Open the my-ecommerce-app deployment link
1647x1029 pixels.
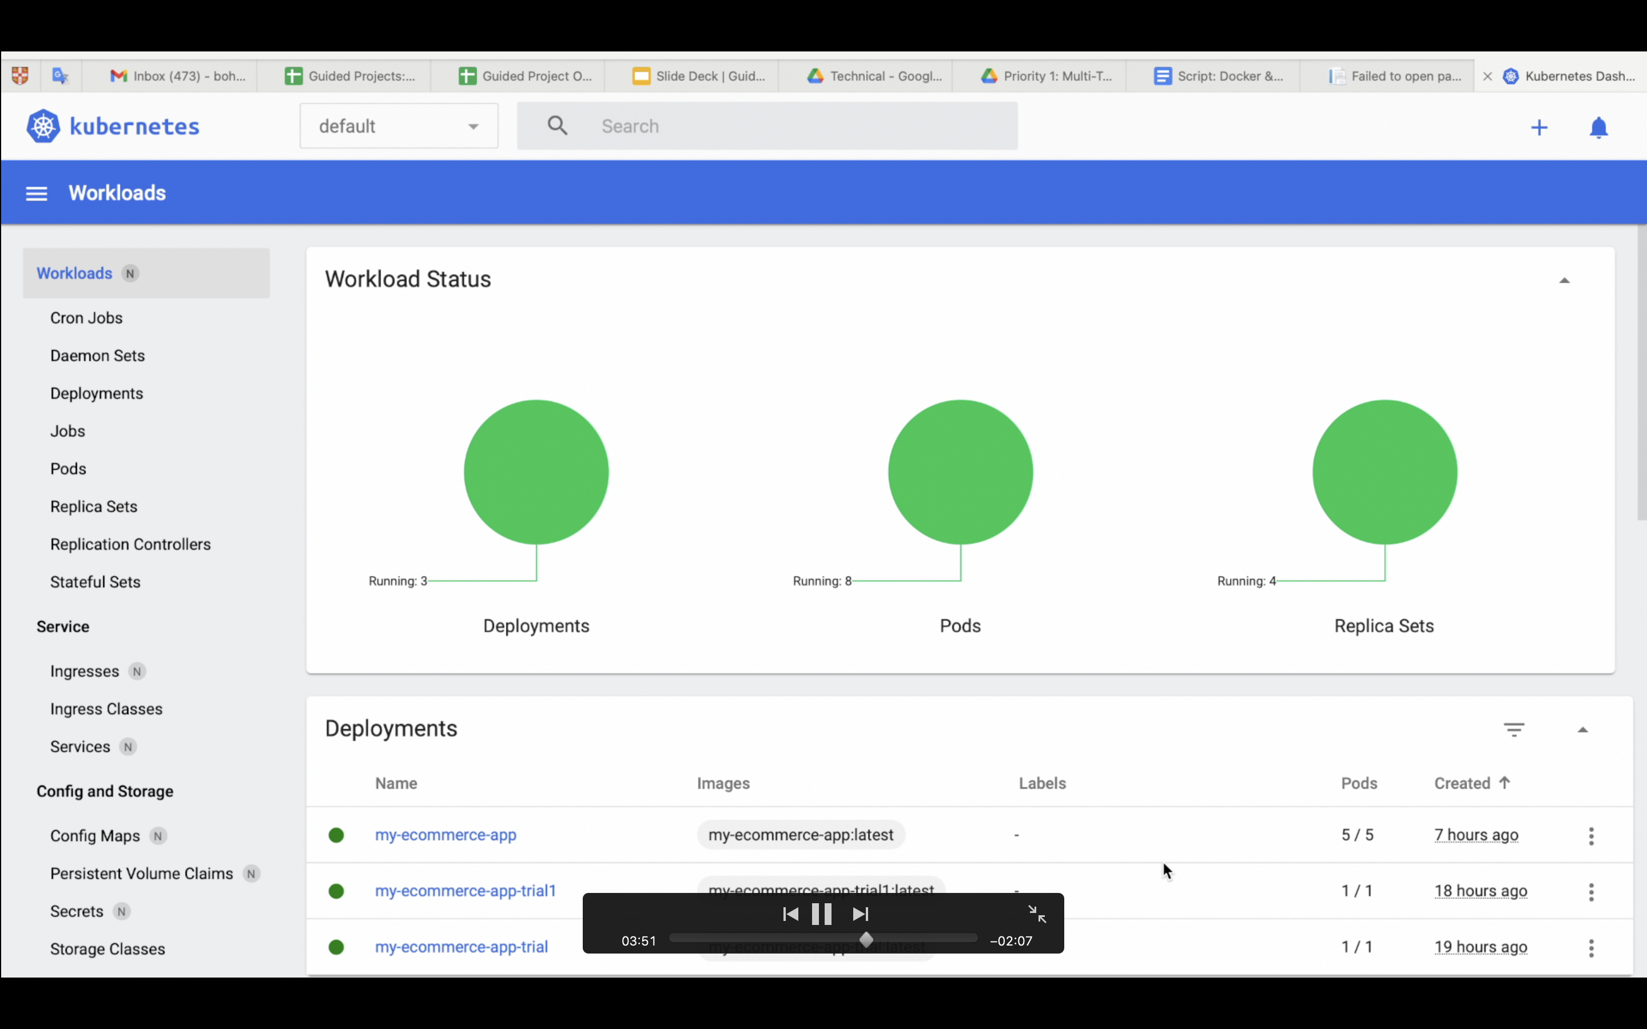coord(446,835)
